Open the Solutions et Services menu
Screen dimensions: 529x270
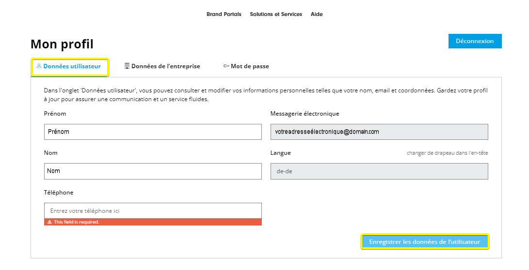click(276, 14)
